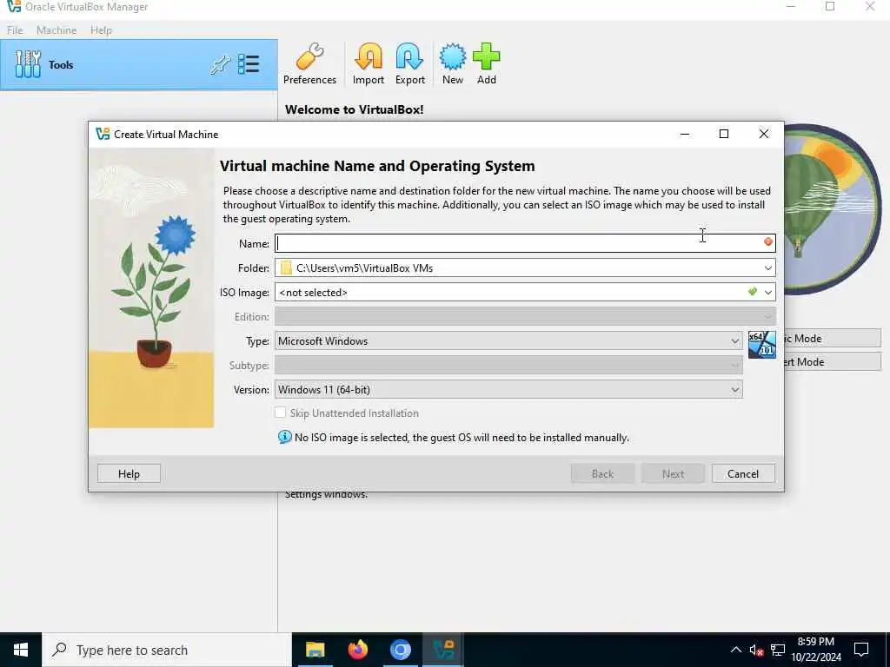Click the green Add machine icon
Screen dimensions: 890x667
click(x=487, y=64)
